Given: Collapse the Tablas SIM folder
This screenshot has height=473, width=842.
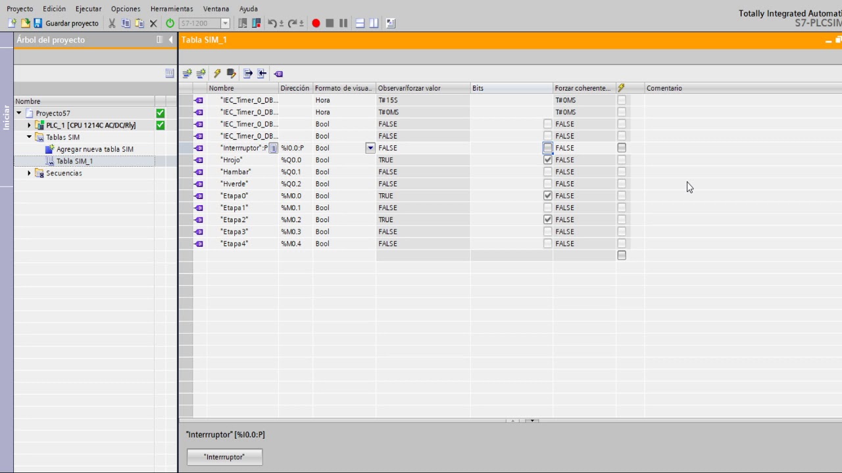Looking at the screenshot, I should (29, 137).
